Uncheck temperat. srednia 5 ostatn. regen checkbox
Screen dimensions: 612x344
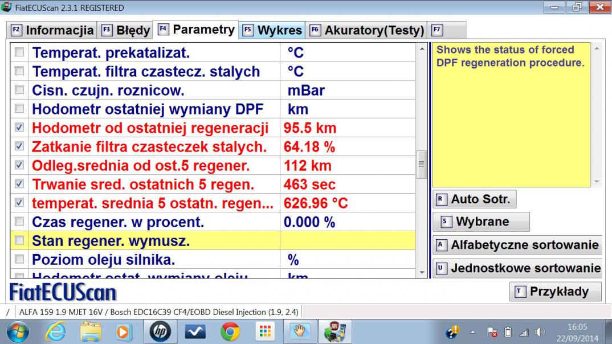coord(19,202)
